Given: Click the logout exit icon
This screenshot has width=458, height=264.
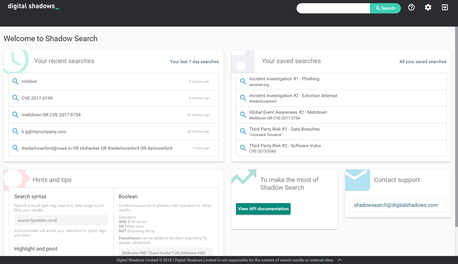Looking at the screenshot, I should coord(445,7).
